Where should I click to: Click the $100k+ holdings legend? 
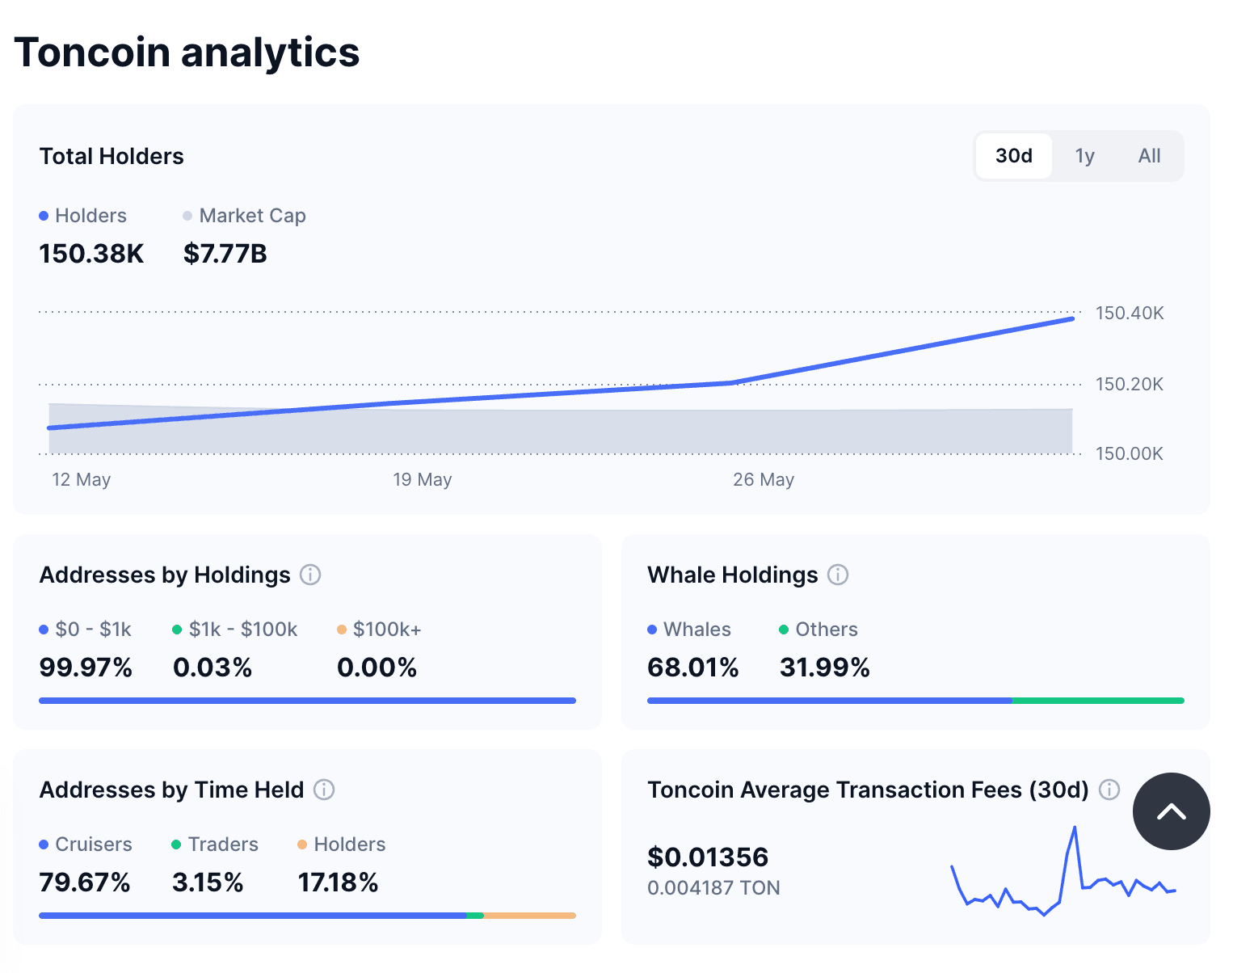click(x=379, y=630)
